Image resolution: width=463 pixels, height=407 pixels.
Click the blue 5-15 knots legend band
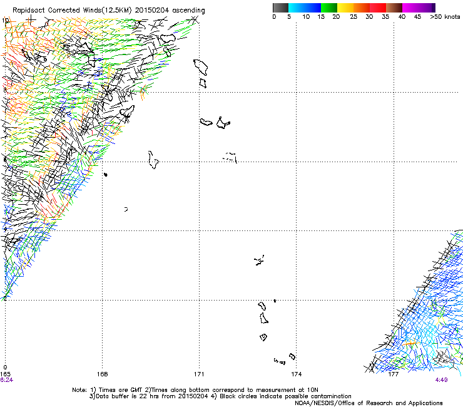pos(305,8)
